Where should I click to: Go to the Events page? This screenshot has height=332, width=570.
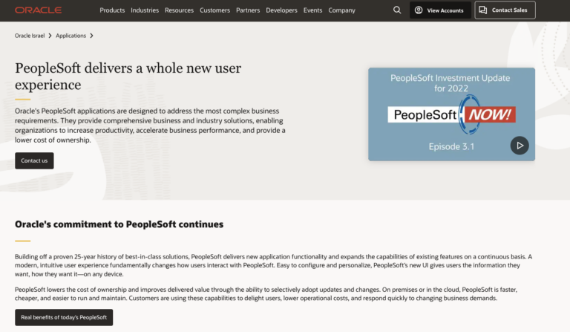(x=312, y=10)
